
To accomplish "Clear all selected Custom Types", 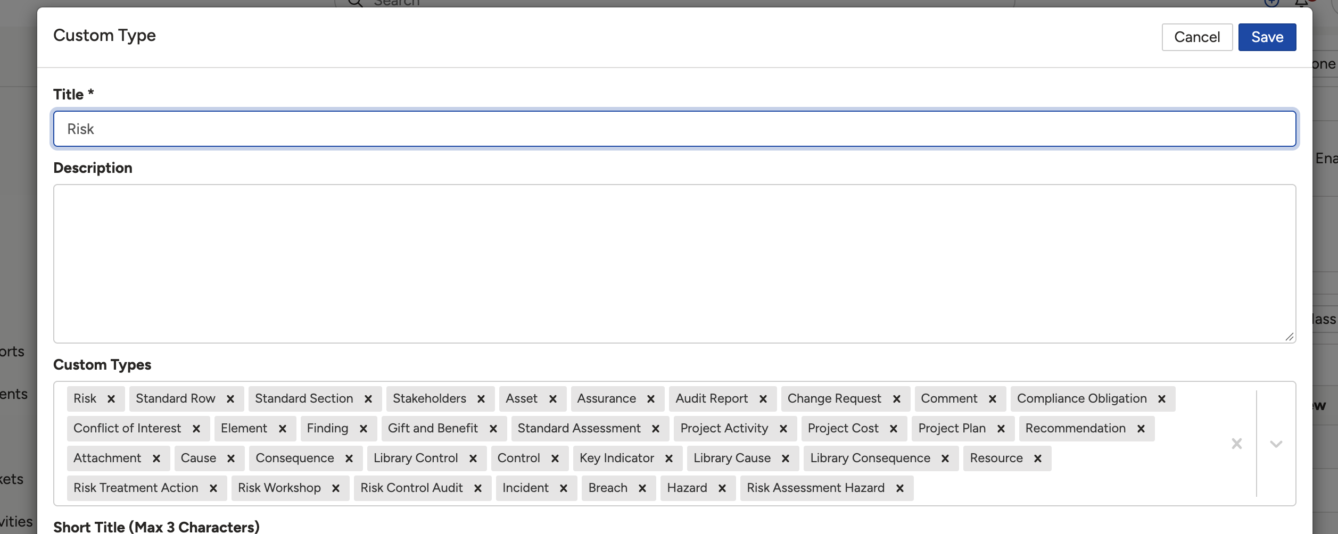I will 1237,444.
